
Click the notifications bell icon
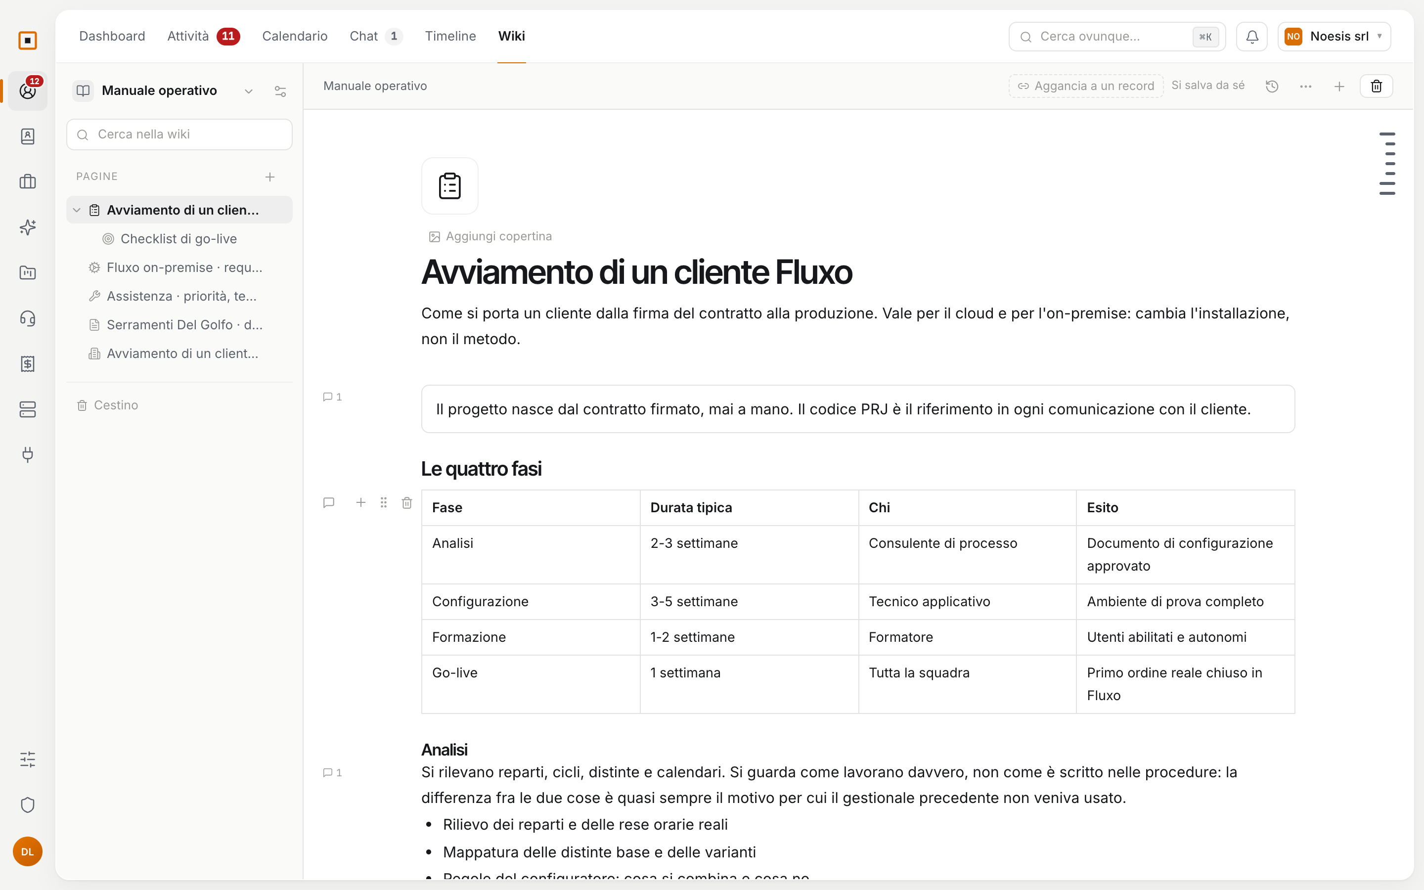(1251, 37)
